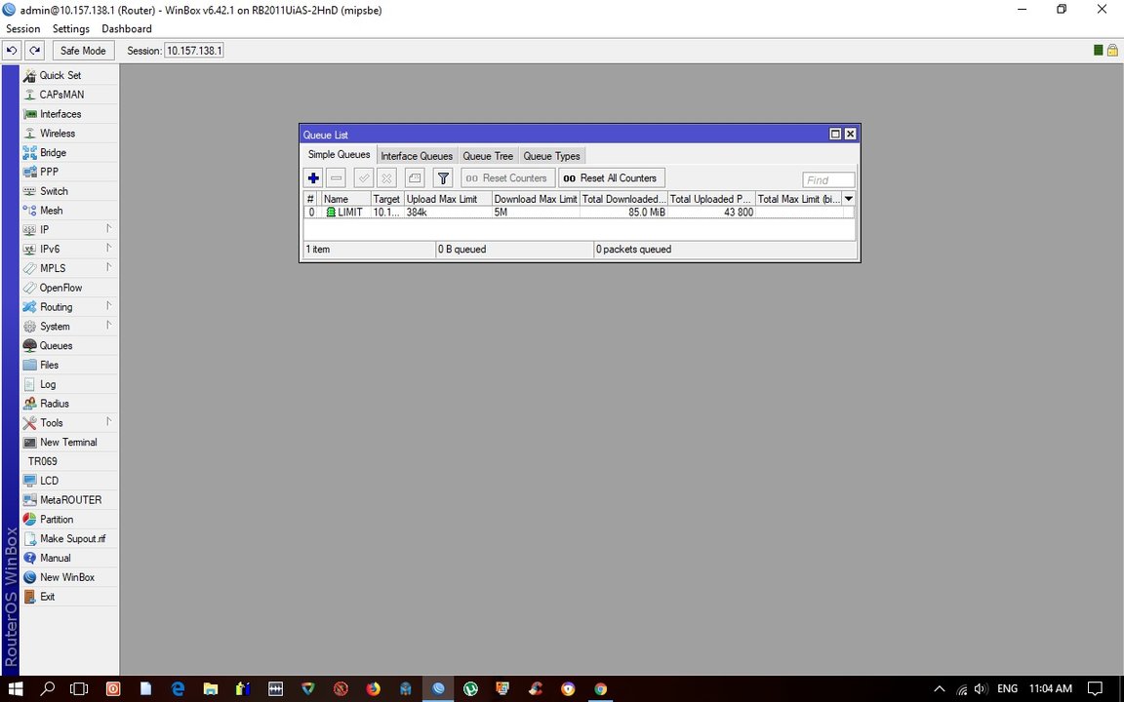Open the Partition section

(x=69, y=520)
